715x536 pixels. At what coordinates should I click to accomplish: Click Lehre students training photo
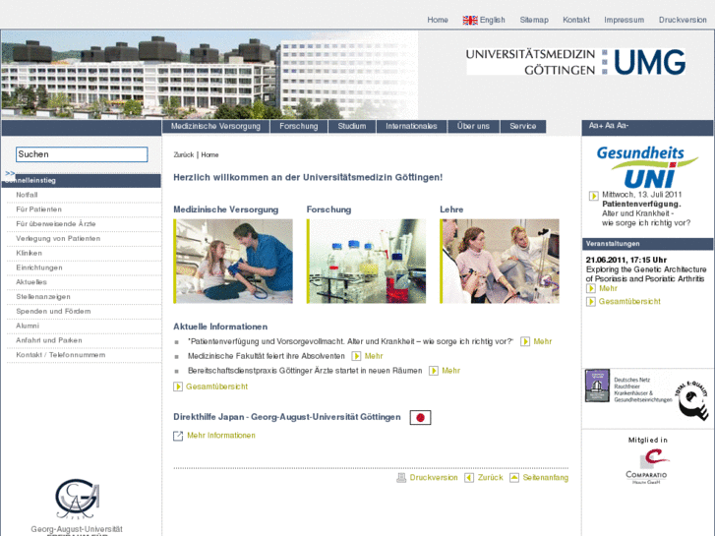pyautogui.click(x=500, y=262)
